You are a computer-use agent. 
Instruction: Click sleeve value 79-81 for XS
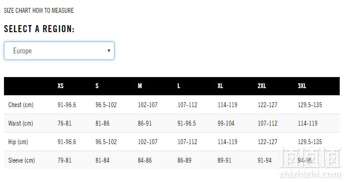(64, 160)
